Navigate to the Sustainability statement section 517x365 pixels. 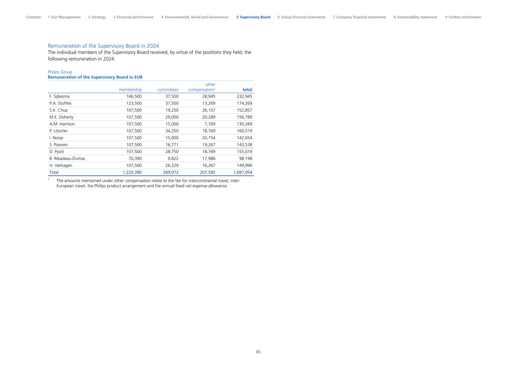tap(415, 17)
